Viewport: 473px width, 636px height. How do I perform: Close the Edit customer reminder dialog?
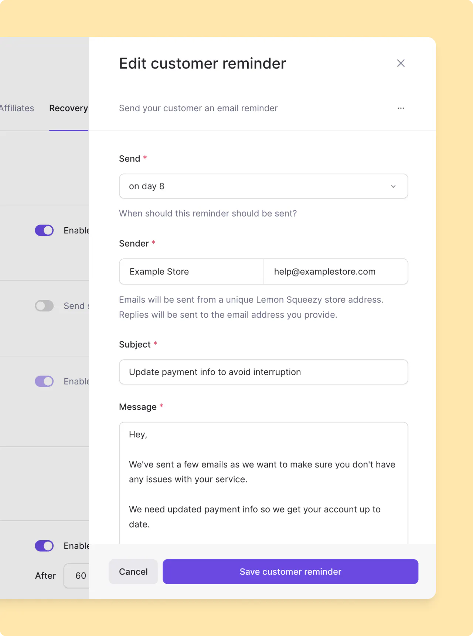(x=401, y=63)
